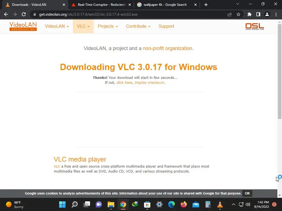
Task: Open File Explorer from taskbar
Action: [111, 204]
